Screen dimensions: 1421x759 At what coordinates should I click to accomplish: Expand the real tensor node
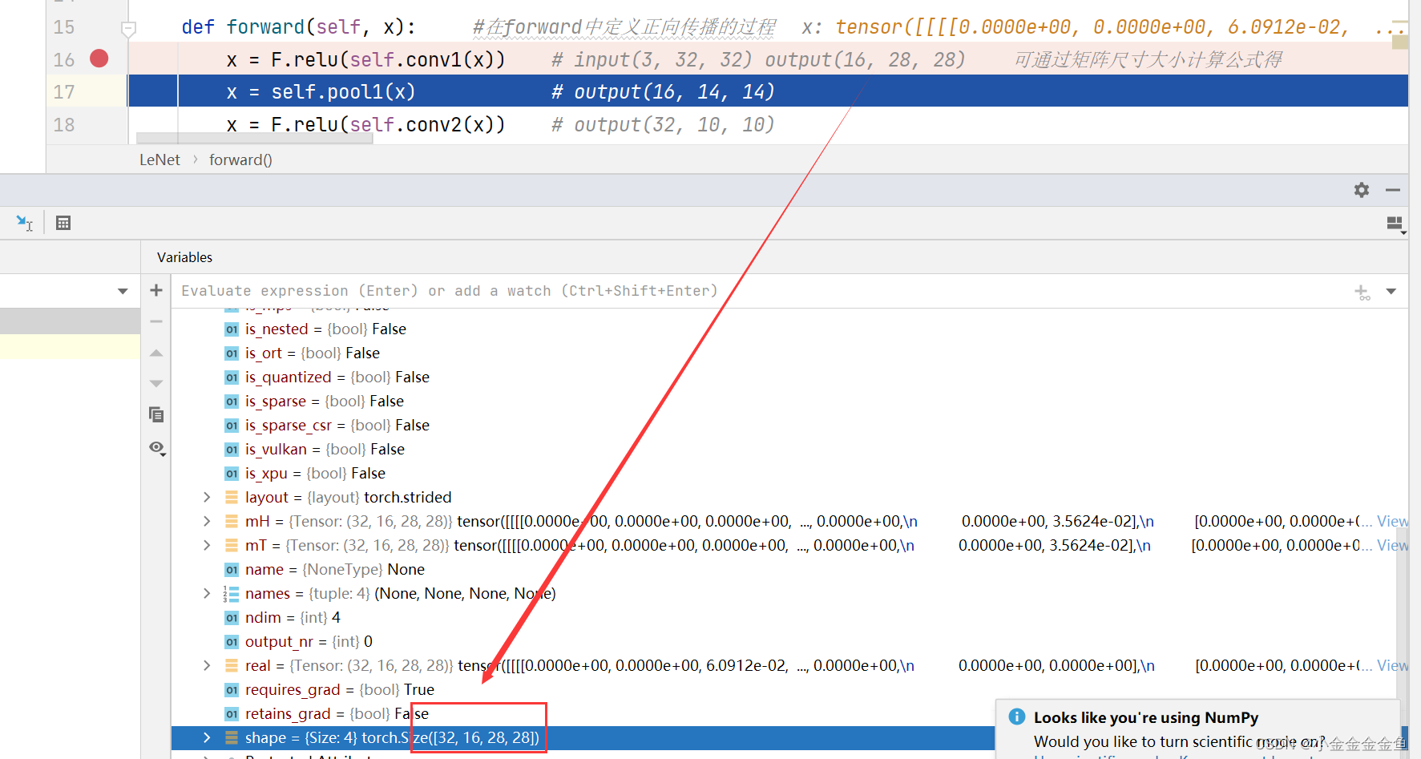tap(207, 665)
